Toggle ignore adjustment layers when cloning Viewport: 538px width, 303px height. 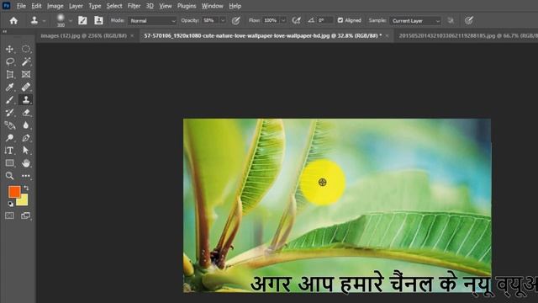(x=451, y=20)
